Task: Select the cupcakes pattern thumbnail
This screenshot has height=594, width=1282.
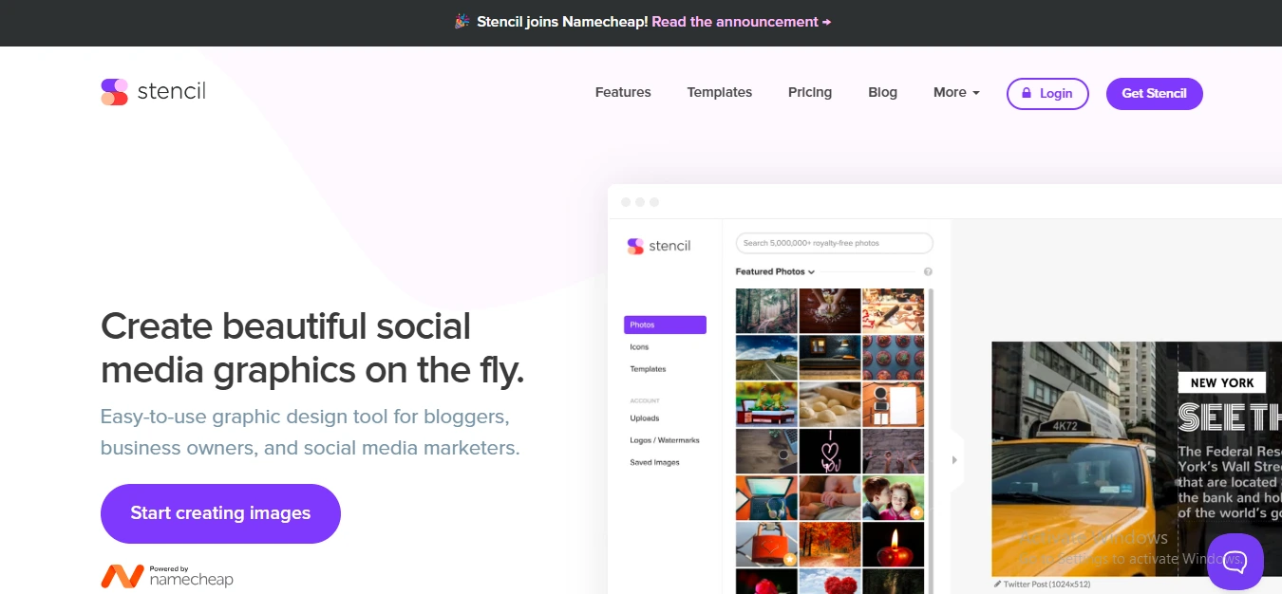Action: click(x=893, y=357)
